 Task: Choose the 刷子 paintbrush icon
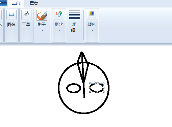point(42,15)
